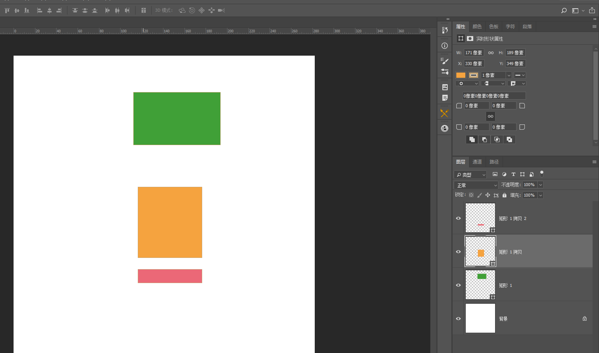The height and width of the screenshot is (353, 599).
Task: Switch to the 字符 tab
Action: (x=510, y=27)
